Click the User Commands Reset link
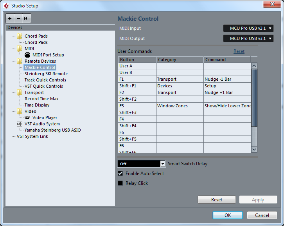Viewport: 284px width, 226px height. point(239,51)
